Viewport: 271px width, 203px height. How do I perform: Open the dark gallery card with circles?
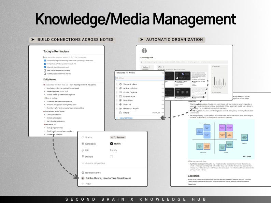(182, 92)
